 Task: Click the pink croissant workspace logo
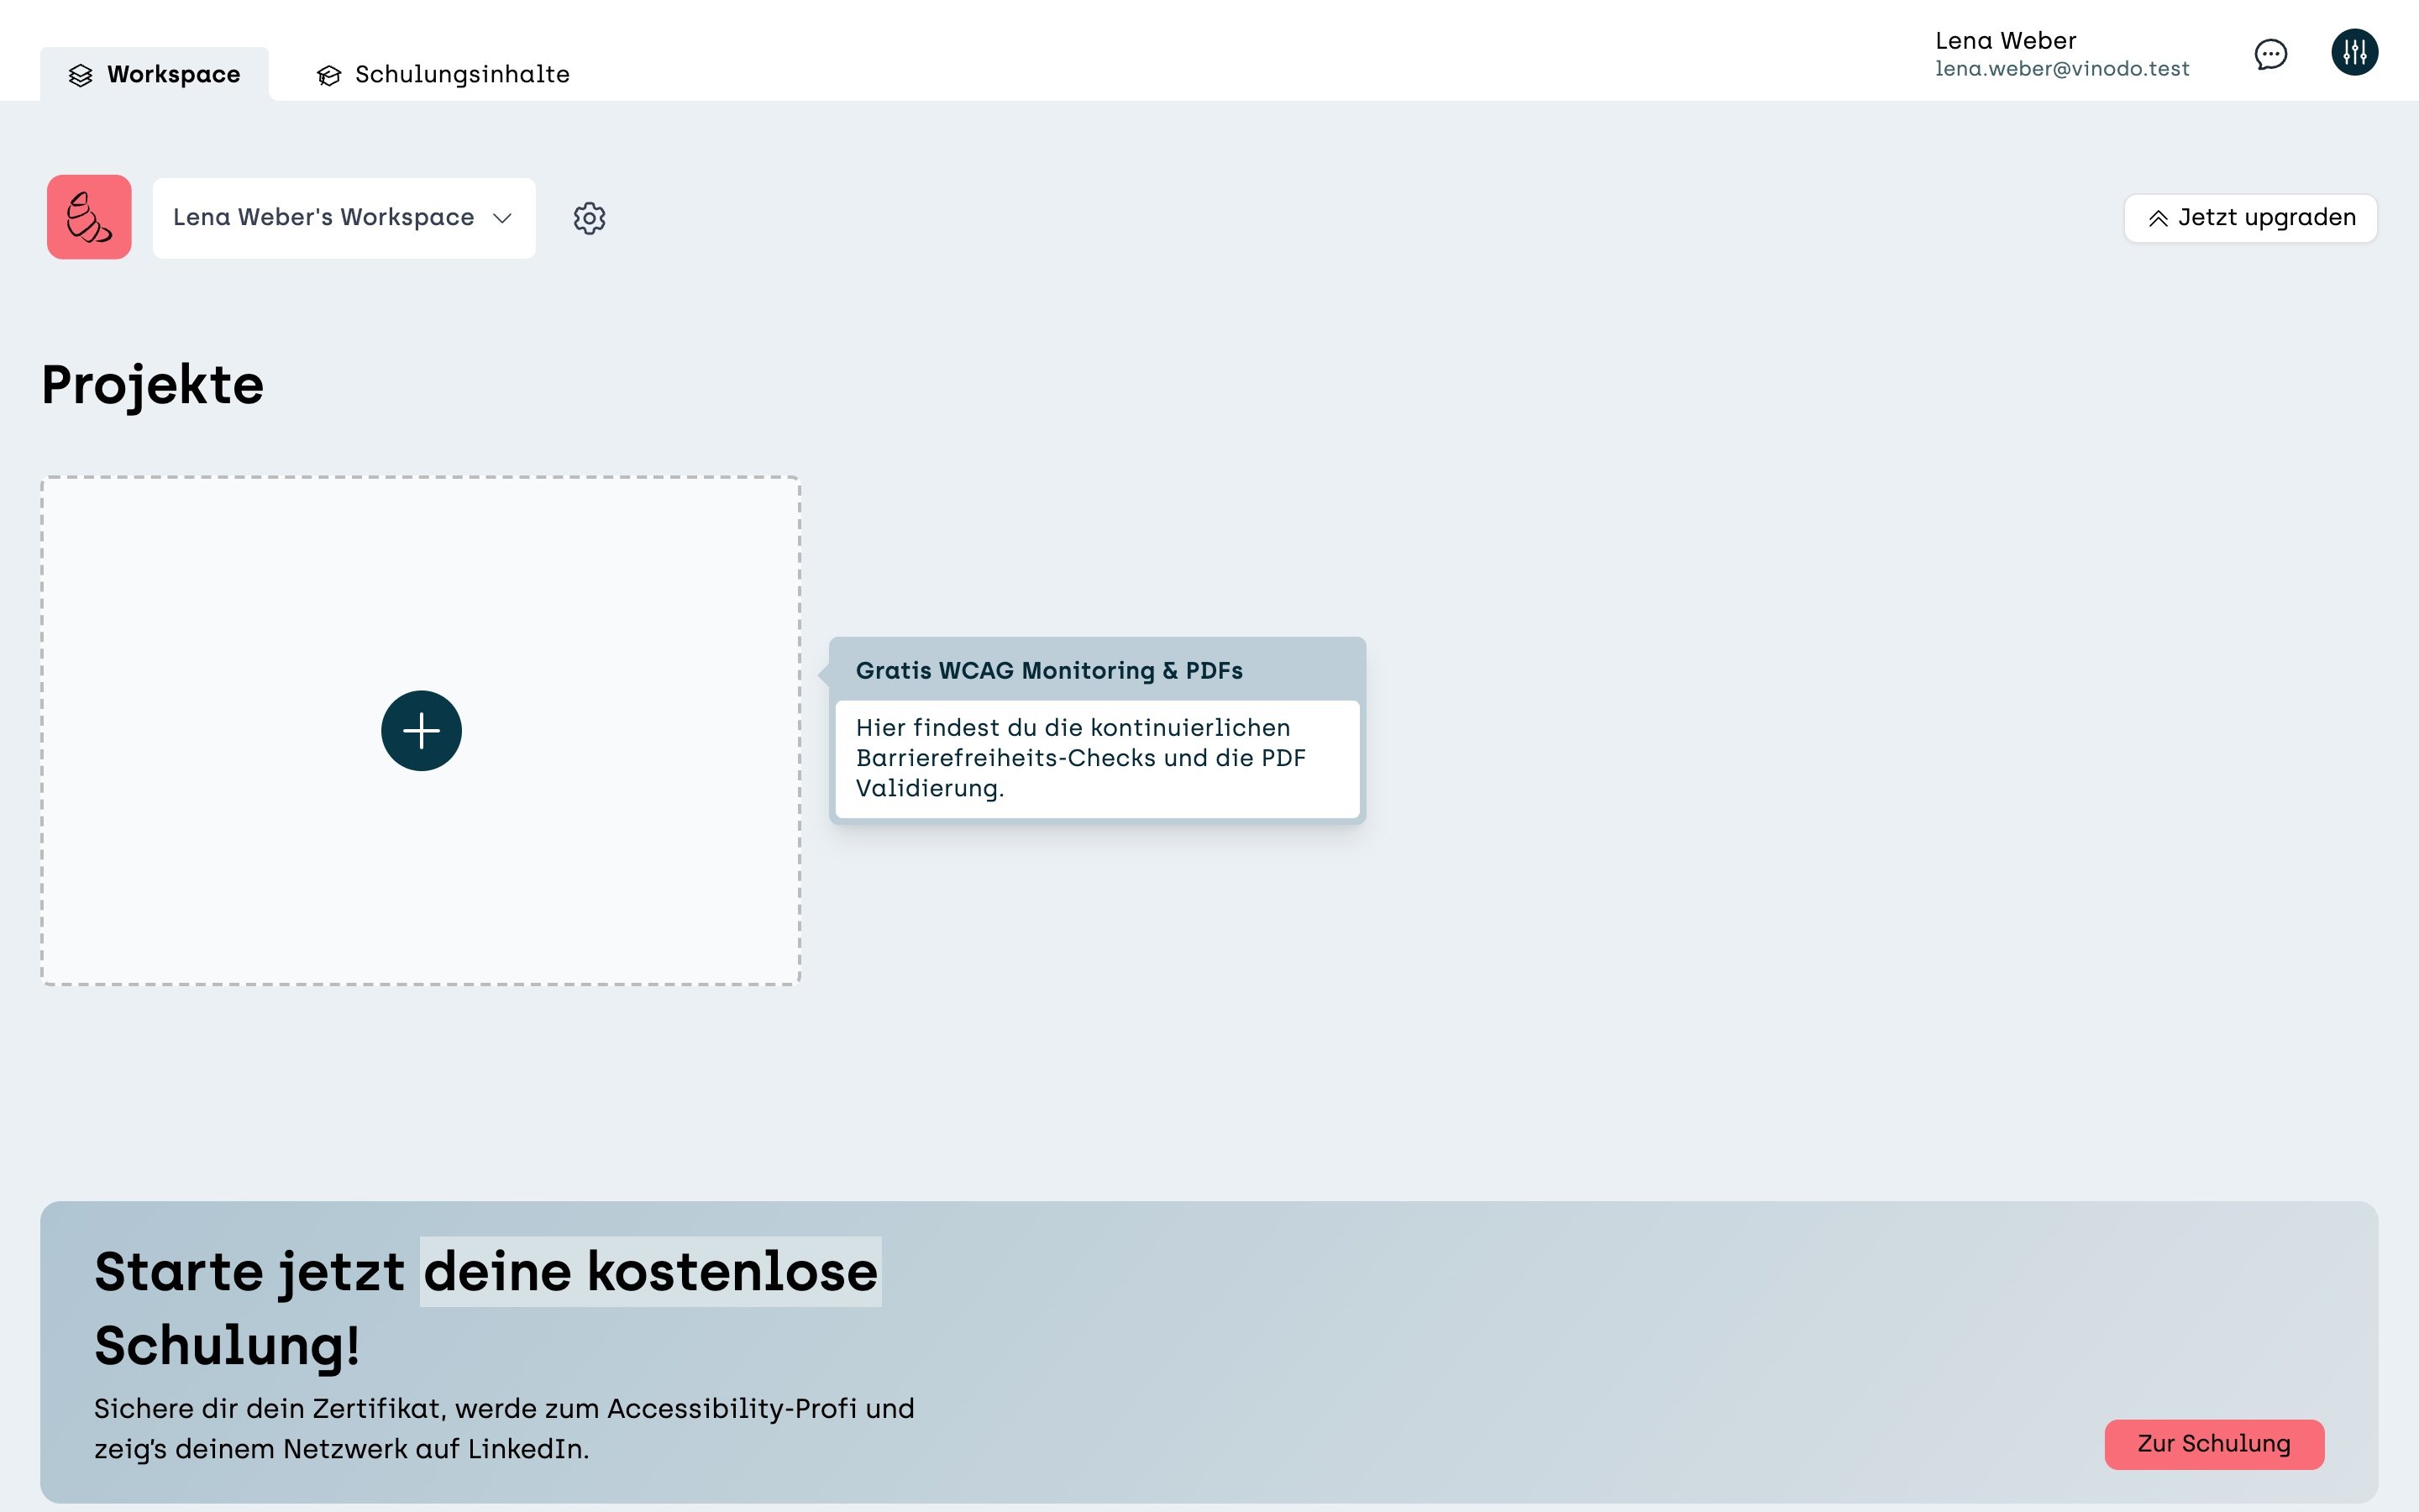pyautogui.click(x=89, y=217)
